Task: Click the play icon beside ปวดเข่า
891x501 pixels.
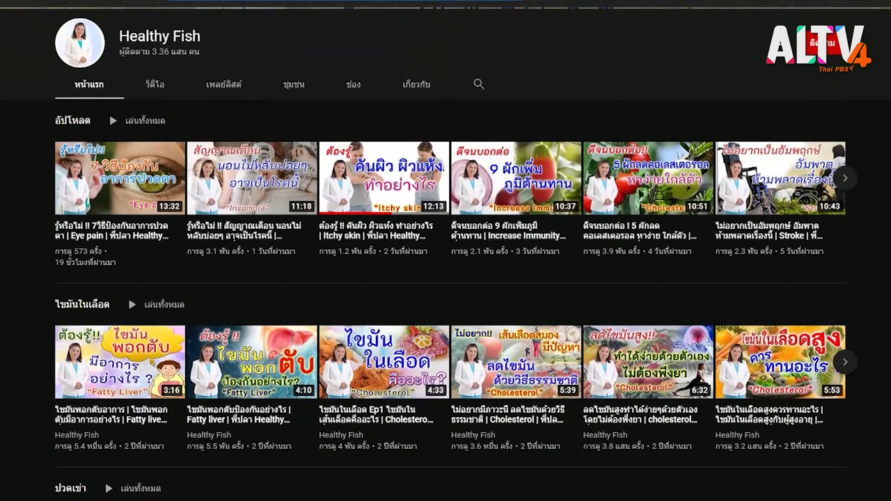Action: (109, 488)
